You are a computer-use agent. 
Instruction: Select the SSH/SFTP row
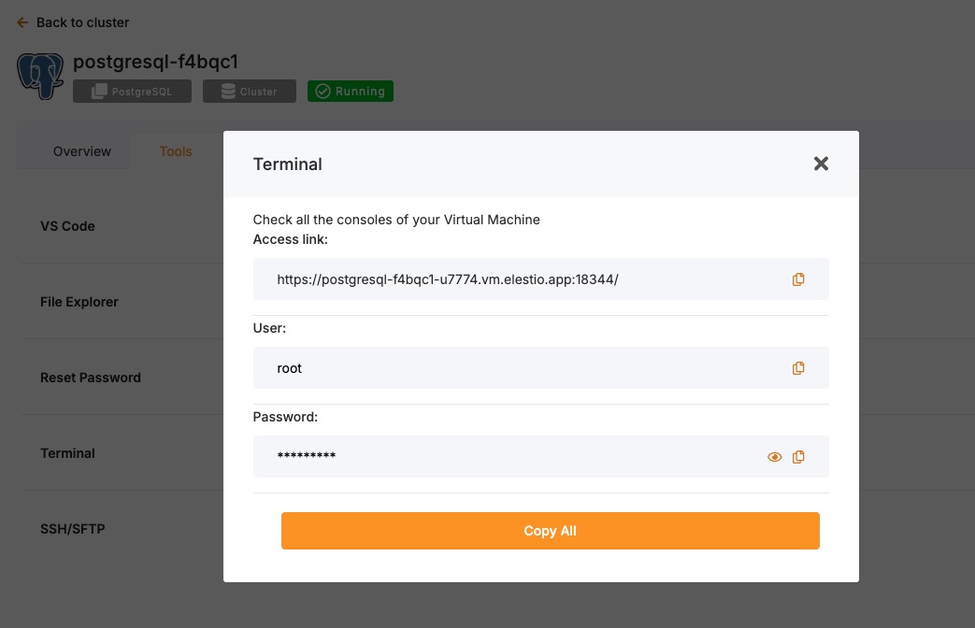pyautogui.click(x=73, y=529)
